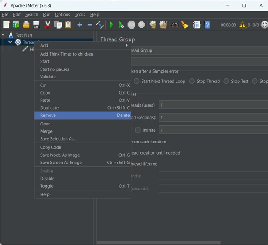Collapse the Test Plan tree node
This screenshot has width=268, height=245.
pyautogui.click(x=4, y=35)
